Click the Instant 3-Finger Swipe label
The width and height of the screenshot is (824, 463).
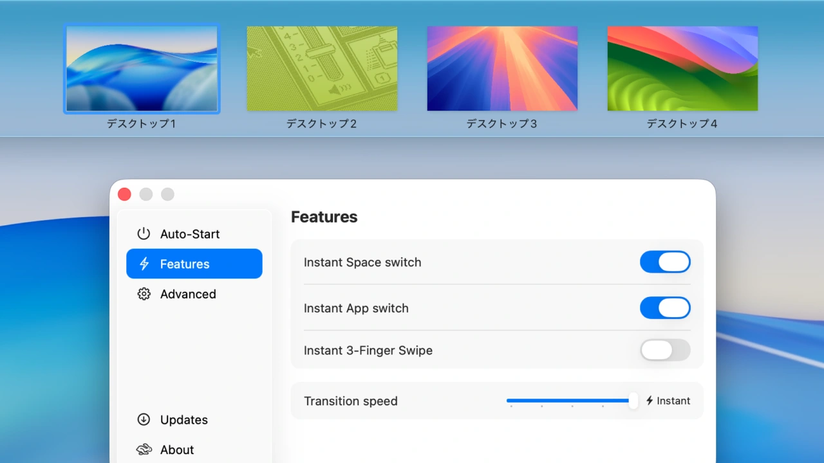tap(368, 350)
